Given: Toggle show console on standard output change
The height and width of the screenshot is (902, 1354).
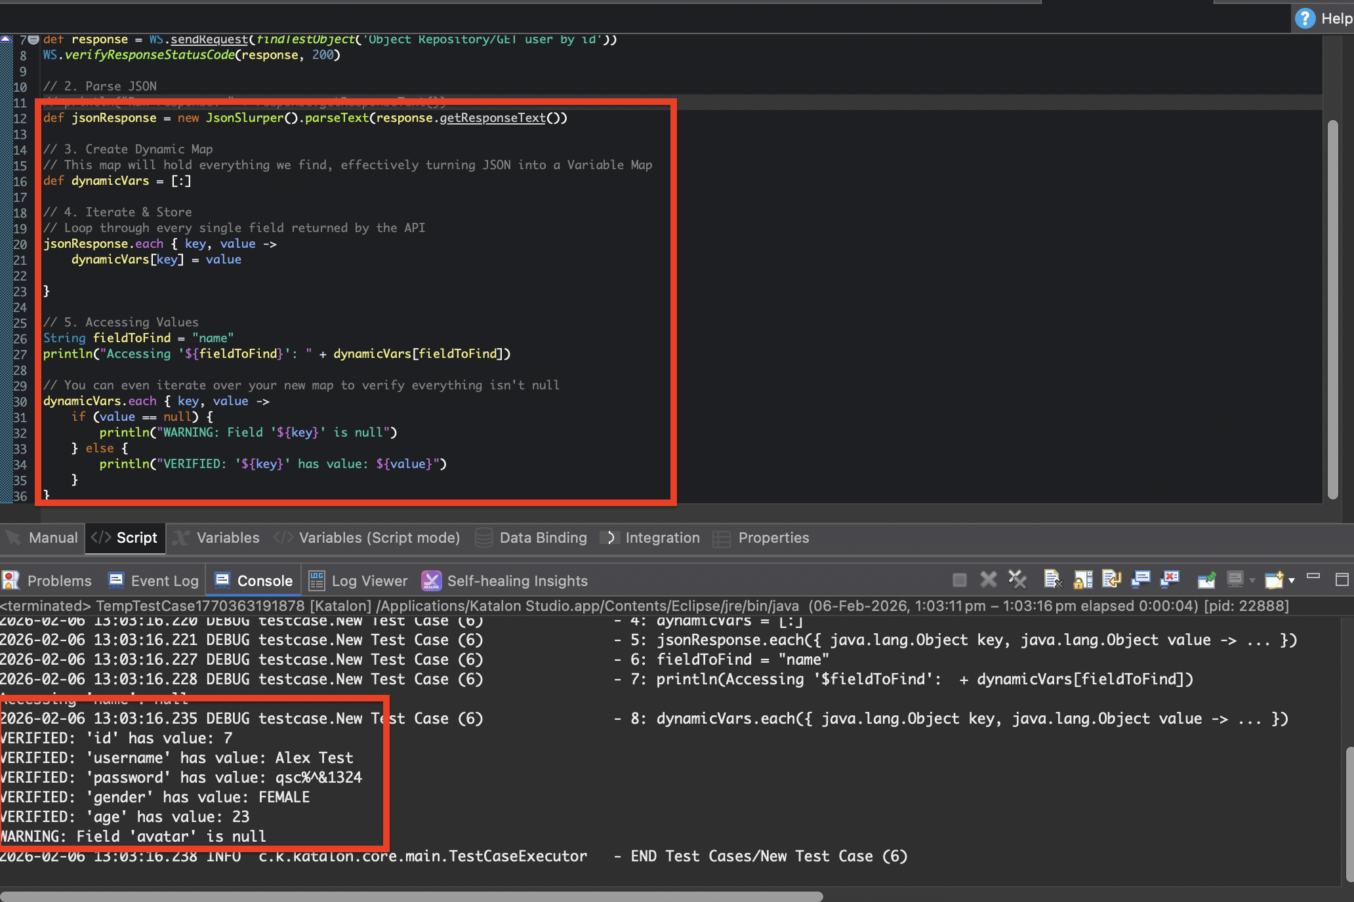Looking at the screenshot, I should pos(1140,580).
